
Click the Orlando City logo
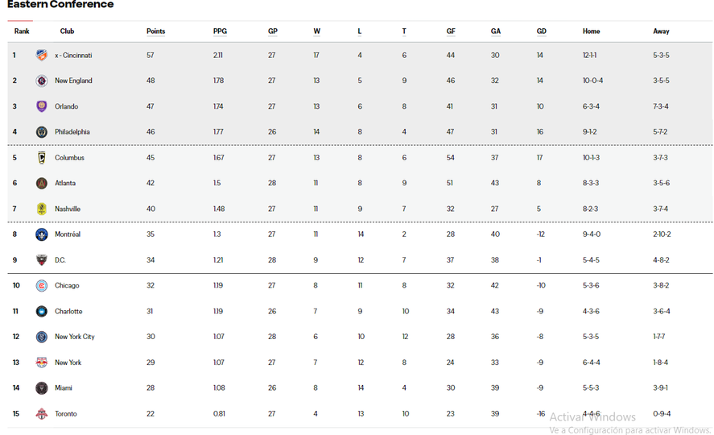(42, 106)
